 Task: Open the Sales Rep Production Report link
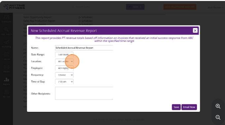39,21
